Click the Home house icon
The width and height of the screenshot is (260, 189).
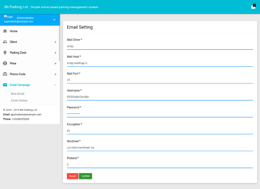[x=5, y=31]
